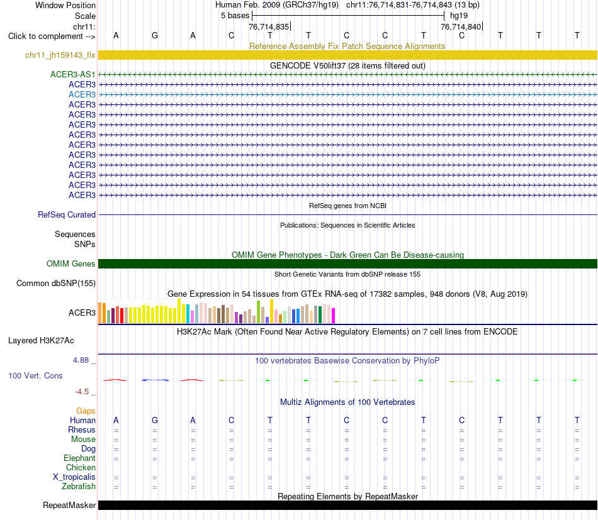
Task: Open the GTEx ACER3 expression bar chart
Action: [x=217, y=311]
